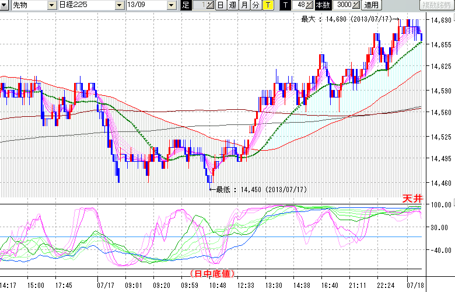Select the weekly 週 timeframe

coord(232,5)
